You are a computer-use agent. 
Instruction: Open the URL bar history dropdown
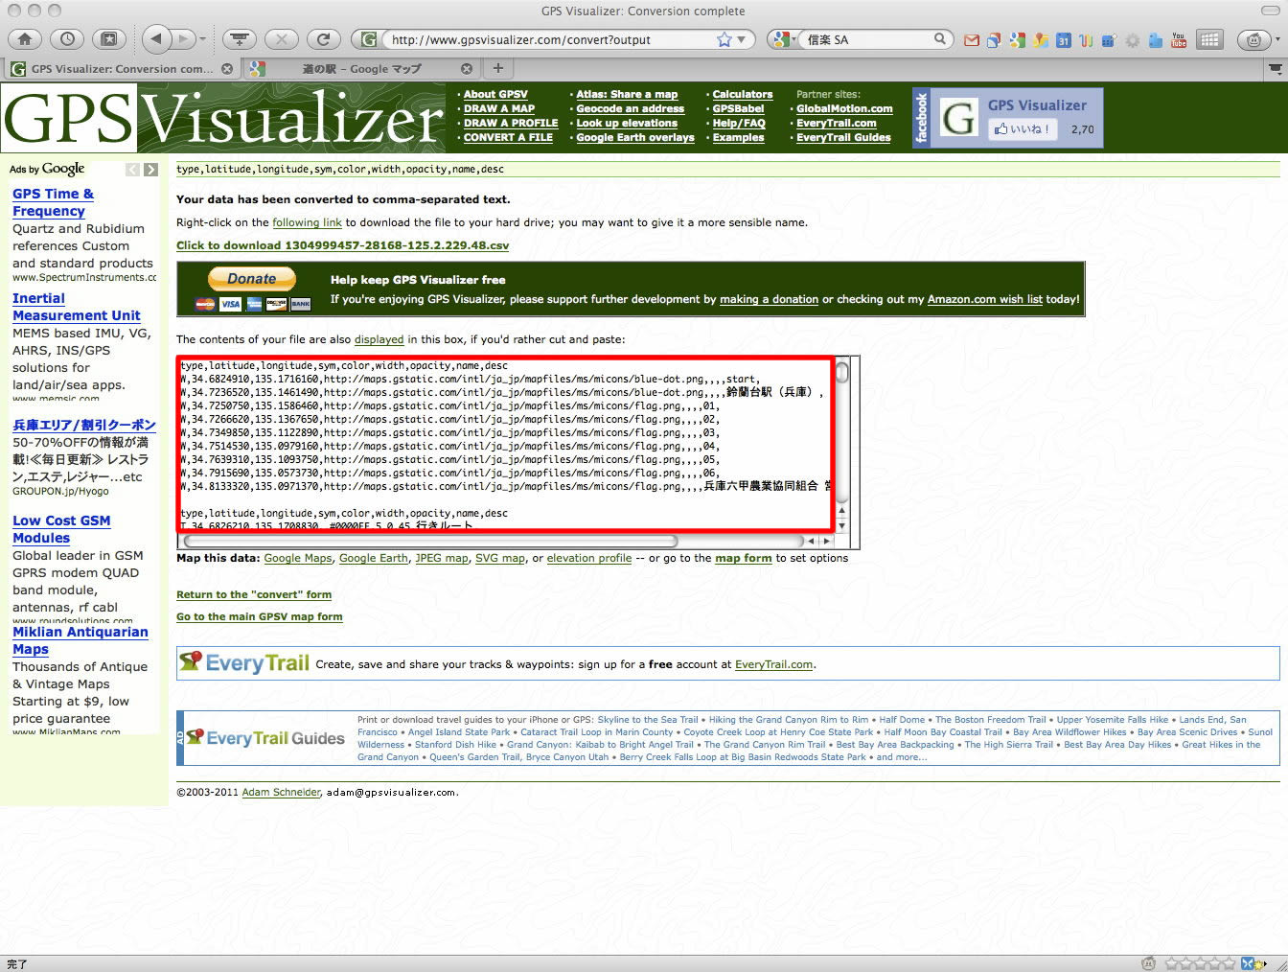tap(742, 40)
